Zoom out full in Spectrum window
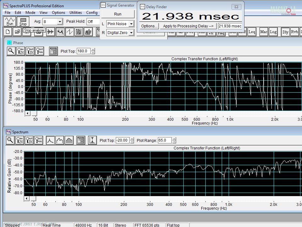Image resolution: width=302 pixels, height=227 pixels. click(x=38, y=140)
